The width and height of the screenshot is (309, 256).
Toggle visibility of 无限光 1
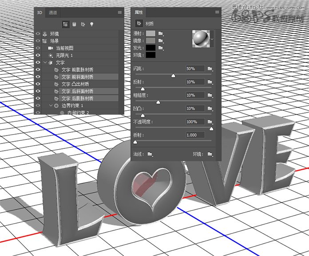pyautogui.click(x=38, y=55)
